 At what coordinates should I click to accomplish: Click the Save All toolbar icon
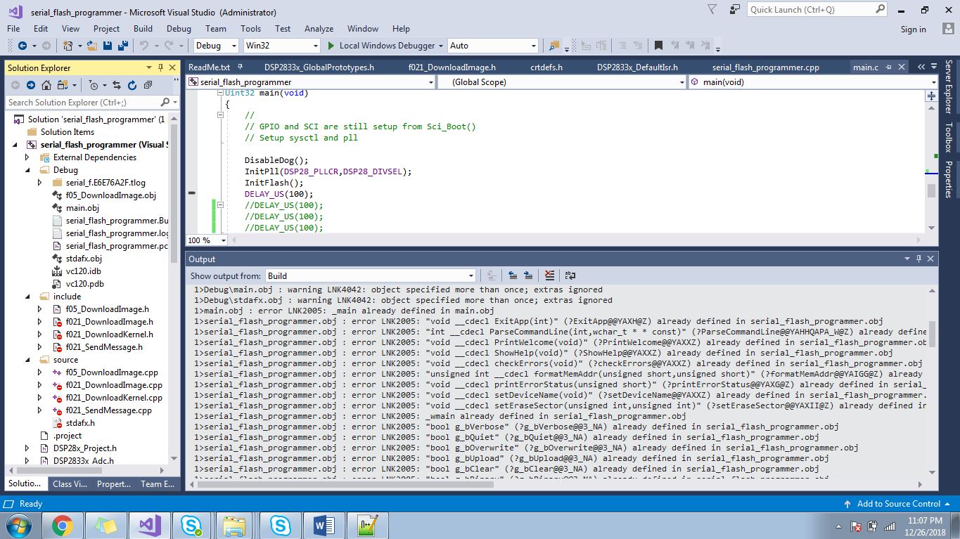pos(123,46)
